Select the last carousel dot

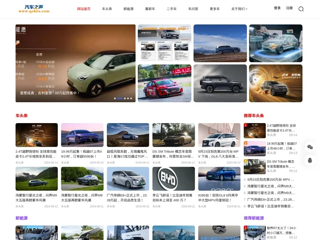[131, 98]
